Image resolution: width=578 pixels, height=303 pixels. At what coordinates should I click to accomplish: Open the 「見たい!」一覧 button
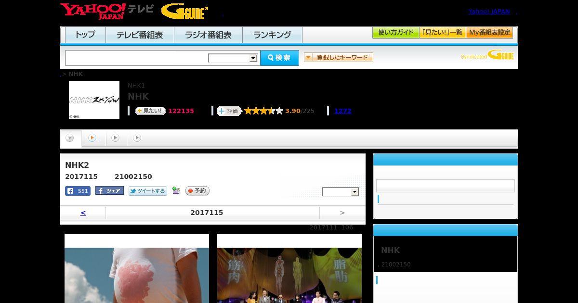[x=442, y=33]
